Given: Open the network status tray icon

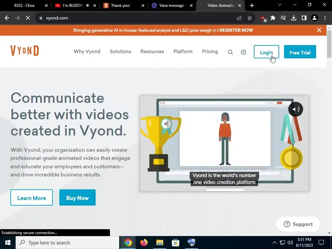Looking at the screenshot, I should coord(282,243).
